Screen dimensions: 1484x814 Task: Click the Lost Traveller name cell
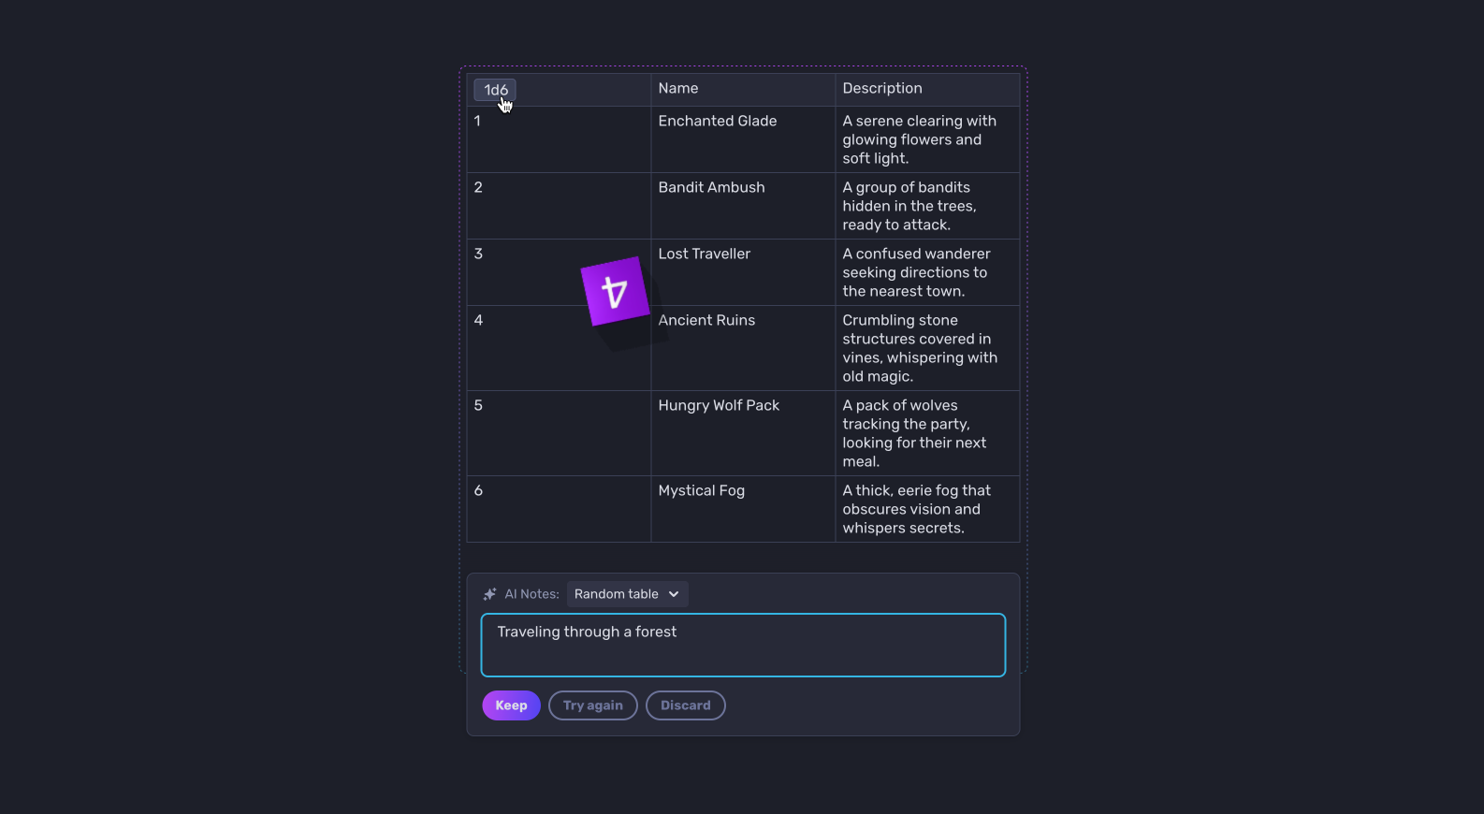tap(743, 272)
